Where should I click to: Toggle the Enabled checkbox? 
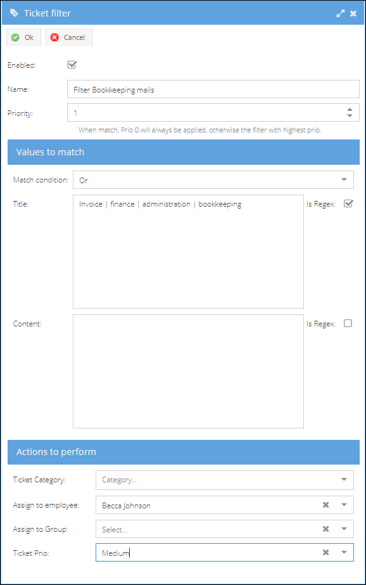coord(72,65)
